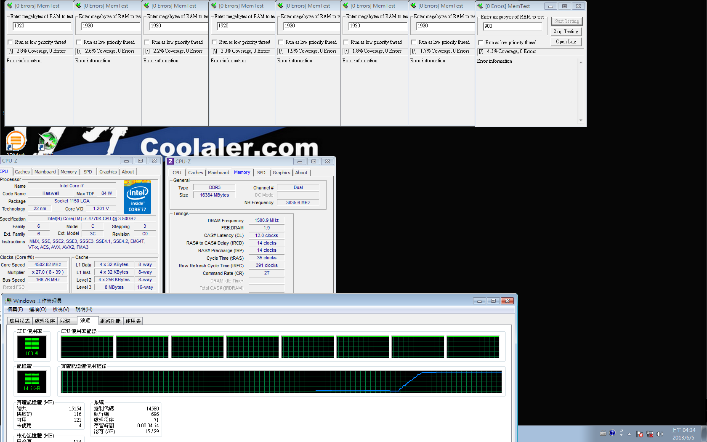Open language bar options small down arrow

pos(622,435)
